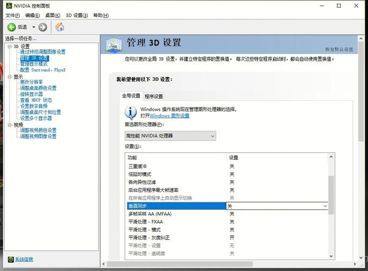Minimize the NVIDIA 控制面板 window
The height and width of the screenshot is (271, 368).
pyautogui.click(x=322, y=6)
